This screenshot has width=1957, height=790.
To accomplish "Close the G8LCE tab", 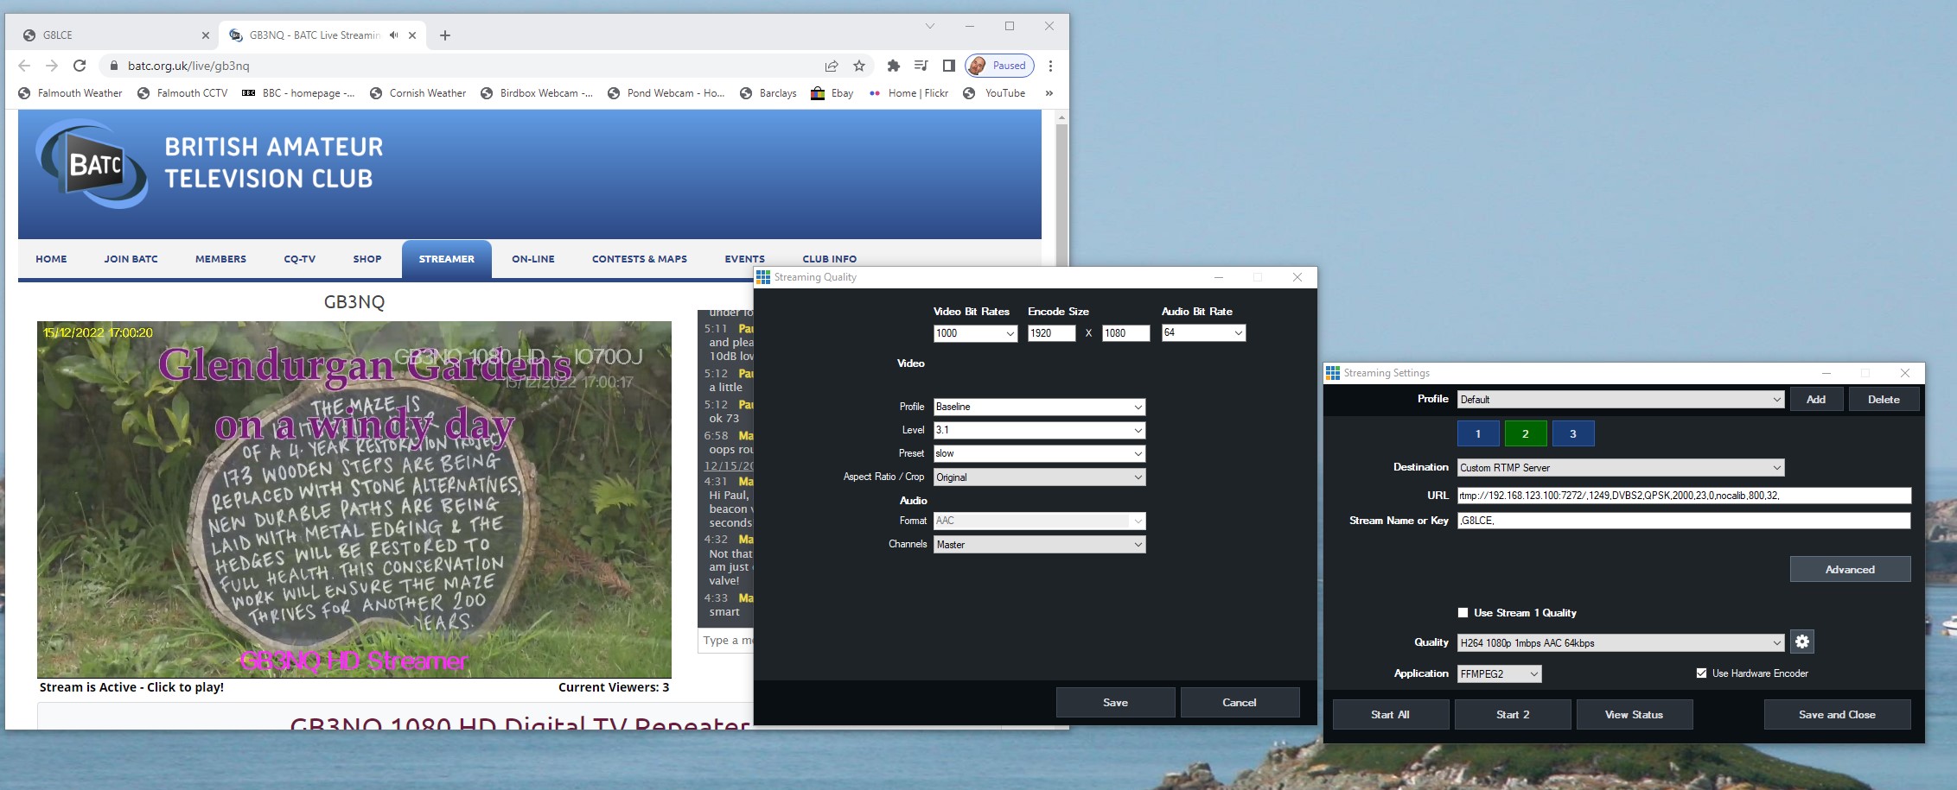I will coord(205,35).
